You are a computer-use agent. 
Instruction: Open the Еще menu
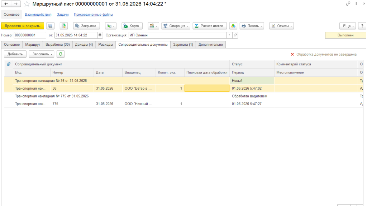click(348, 26)
